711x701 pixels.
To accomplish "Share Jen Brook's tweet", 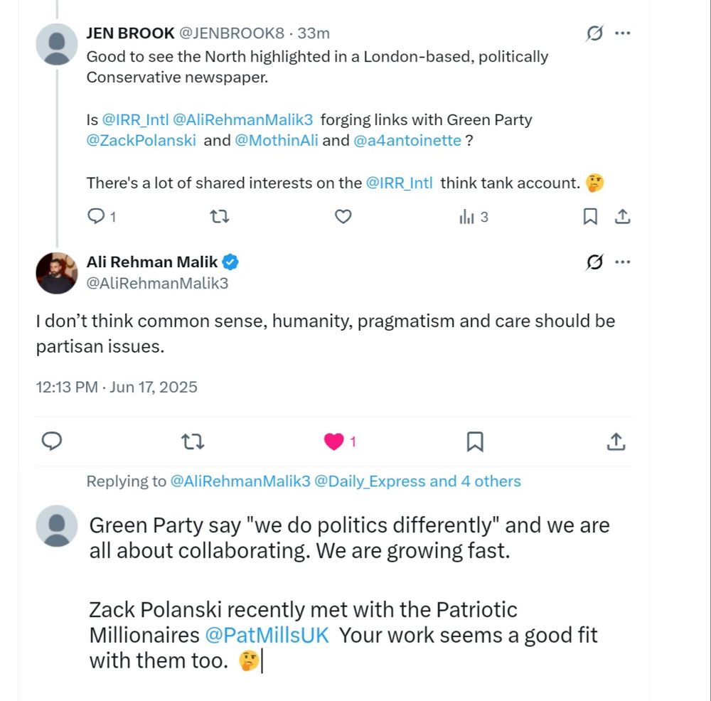I will point(623,217).
